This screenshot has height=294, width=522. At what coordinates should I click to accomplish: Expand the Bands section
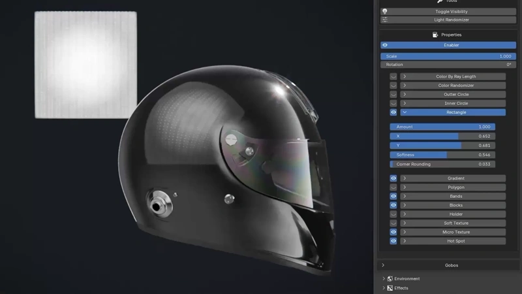[x=405, y=197]
